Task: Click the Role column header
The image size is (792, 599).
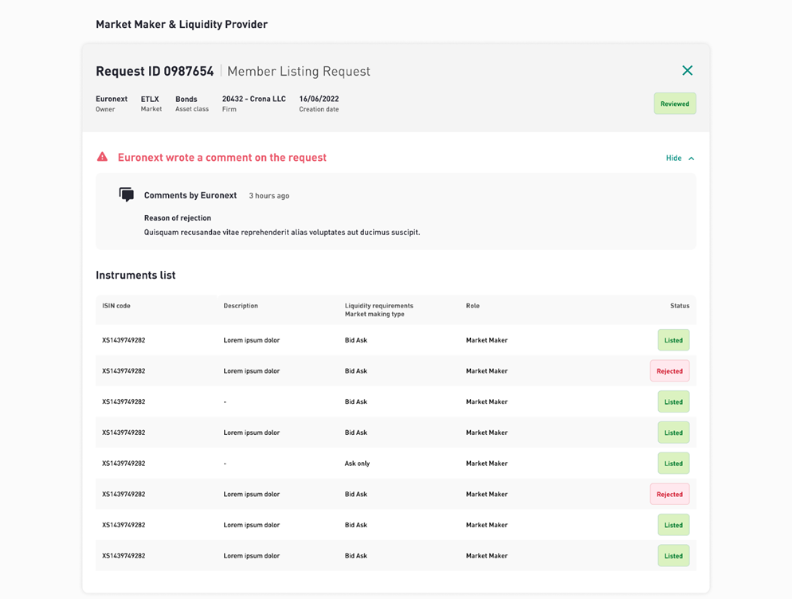Action: point(472,306)
